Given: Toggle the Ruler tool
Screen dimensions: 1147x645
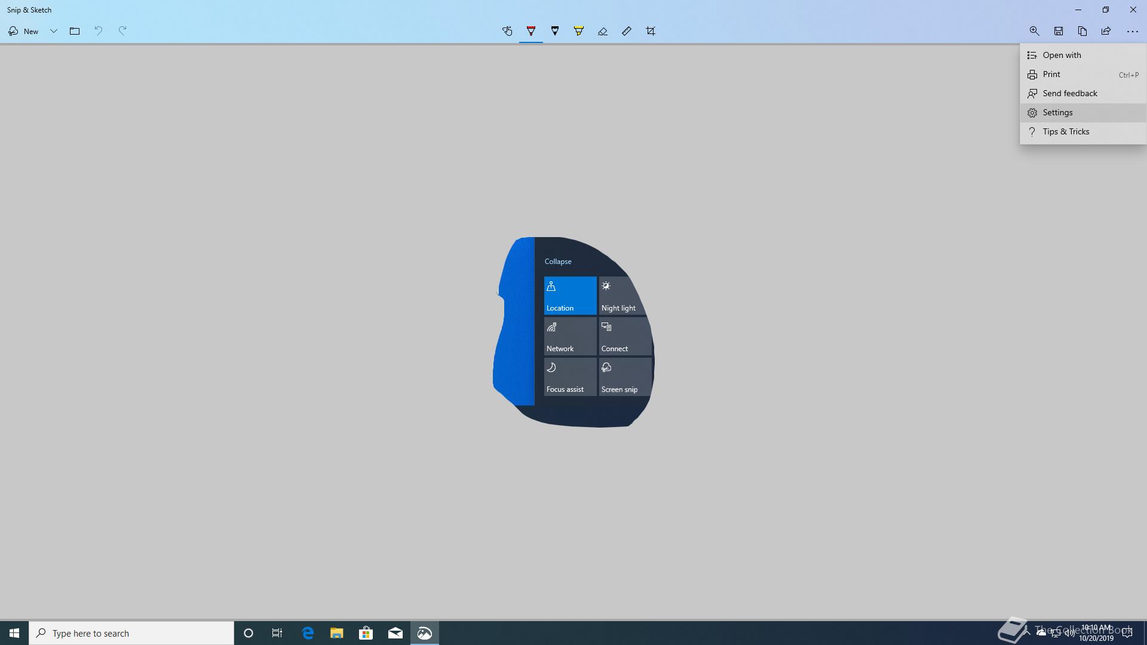Looking at the screenshot, I should point(627,31).
